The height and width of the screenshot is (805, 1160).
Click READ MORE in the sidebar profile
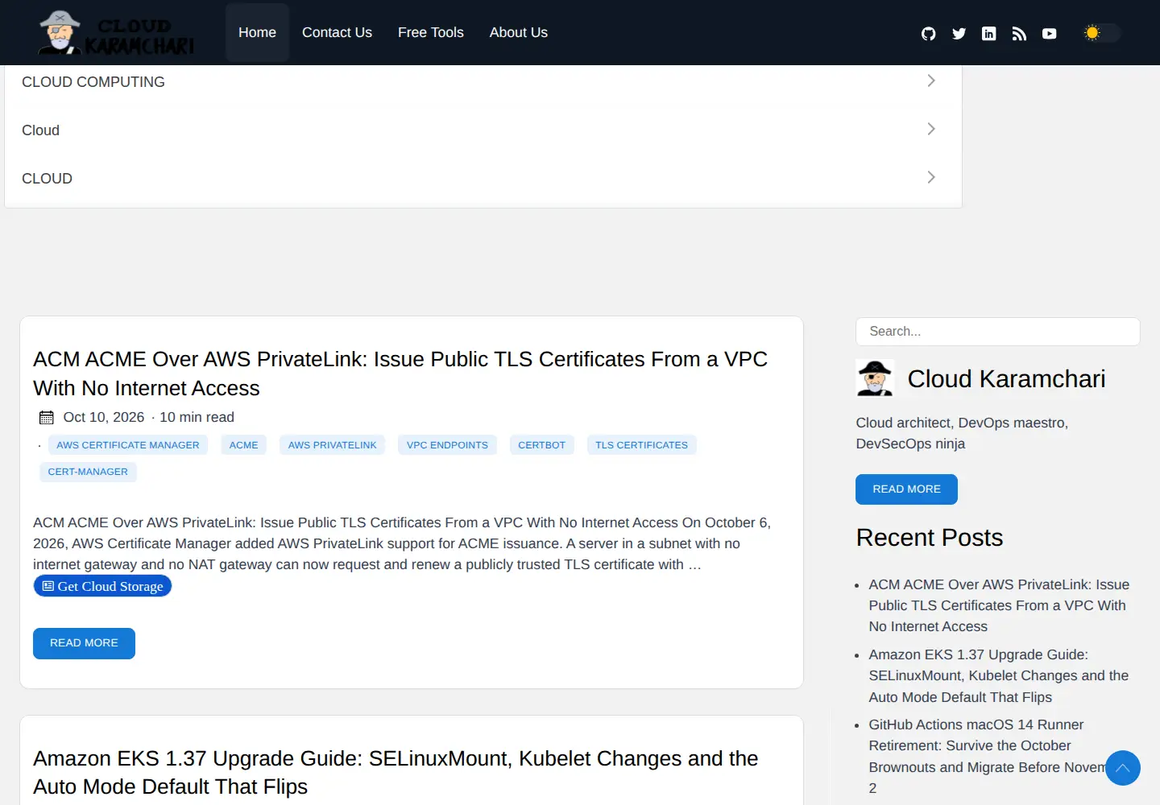pyautogui.click(x=906, y=489)
